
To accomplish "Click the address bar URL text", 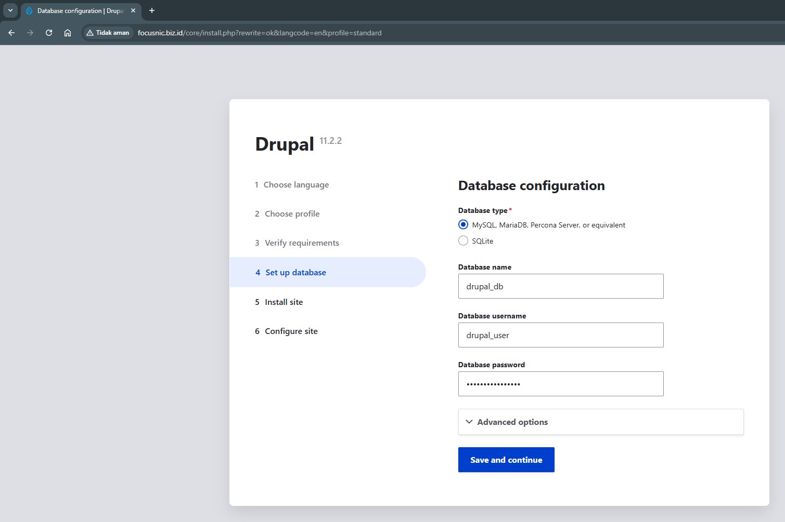I will pos(260,33).
